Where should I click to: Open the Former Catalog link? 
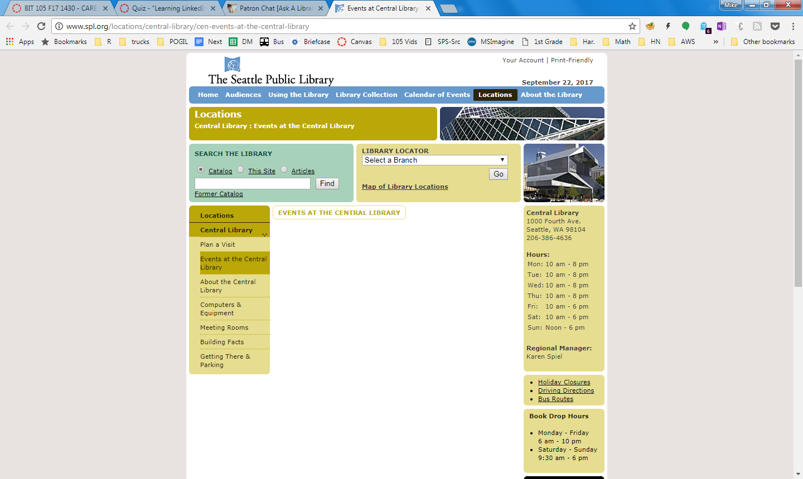[x=219, y=194]
